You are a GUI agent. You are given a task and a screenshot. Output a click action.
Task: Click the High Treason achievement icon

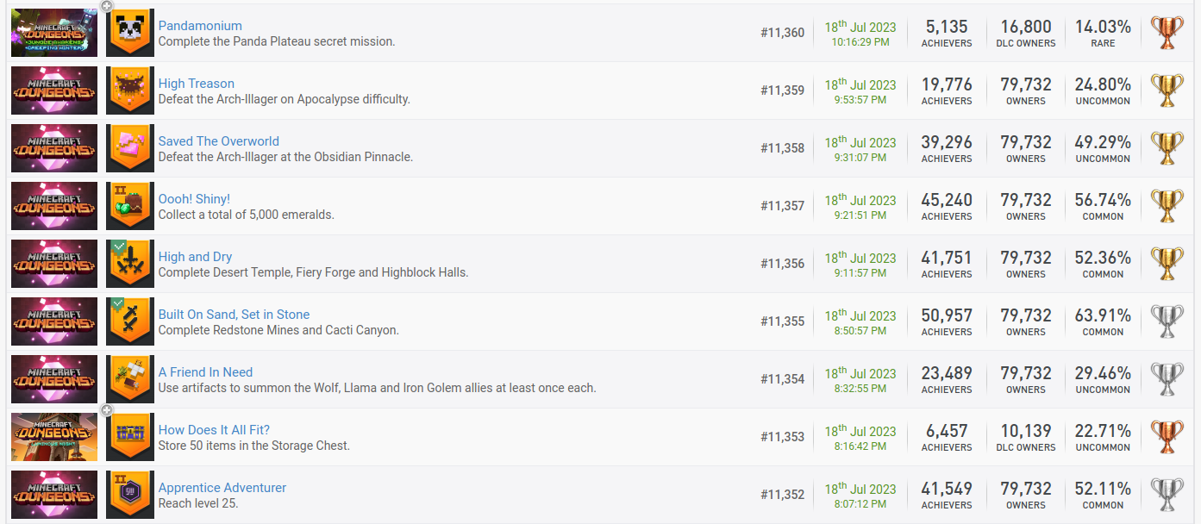click(x=130, y=90)
